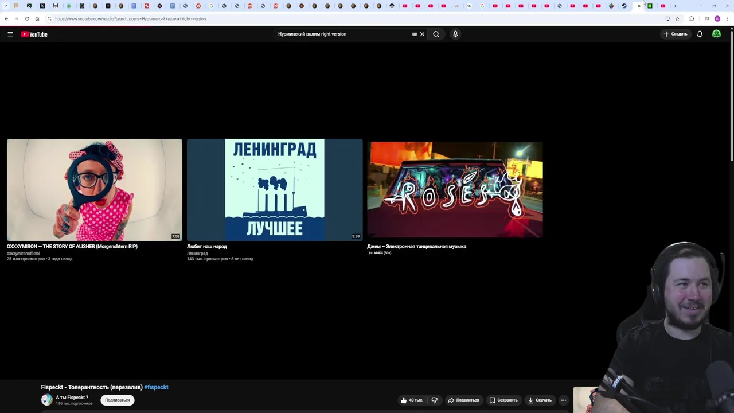Like the video (40 тыс.)
Screen dimensions: 734x413
412,400
